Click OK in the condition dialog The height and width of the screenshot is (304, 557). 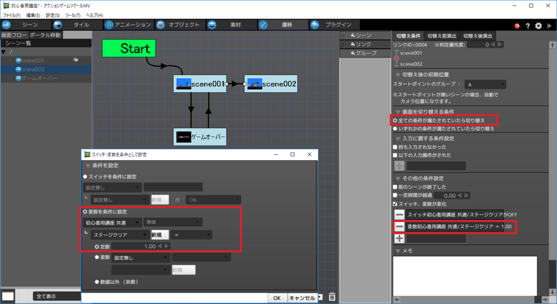277,298
